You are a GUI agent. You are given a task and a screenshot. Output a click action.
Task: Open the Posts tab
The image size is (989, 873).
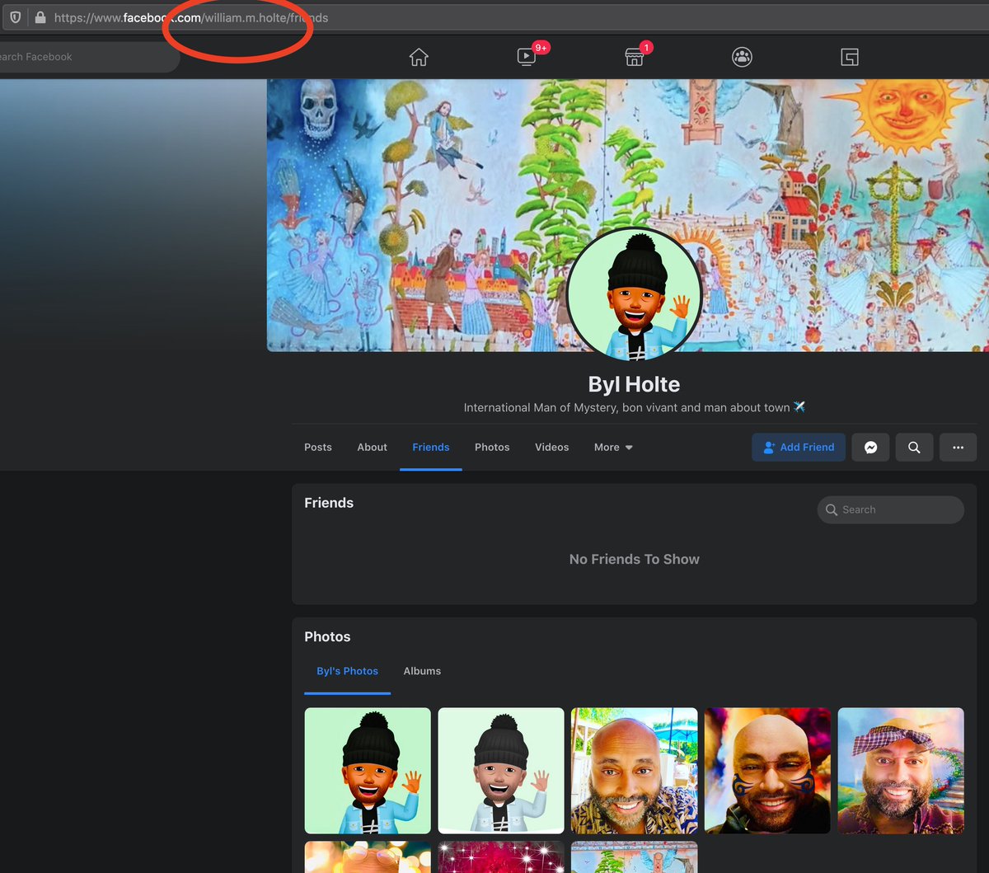pyautogui.click(x=318, y=447)
